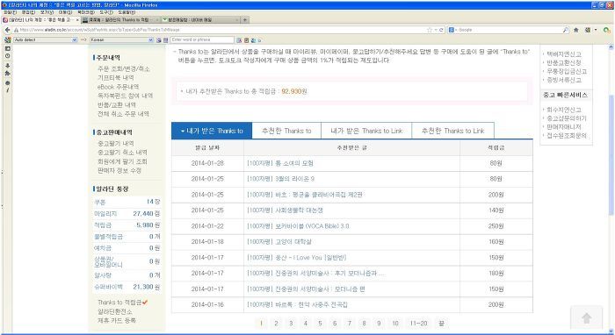Open the VOCA Bible 3.0 review link
Image resolution: width=615 pixels, height=335 pixels.
click(298, 226)
